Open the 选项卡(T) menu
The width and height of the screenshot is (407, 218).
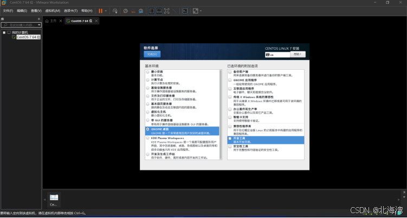pyautogui.click(x=70, y=11)
